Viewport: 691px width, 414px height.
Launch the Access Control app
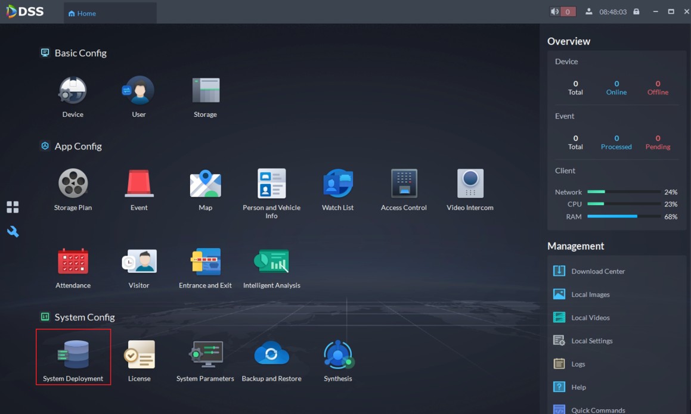[404, 184]
